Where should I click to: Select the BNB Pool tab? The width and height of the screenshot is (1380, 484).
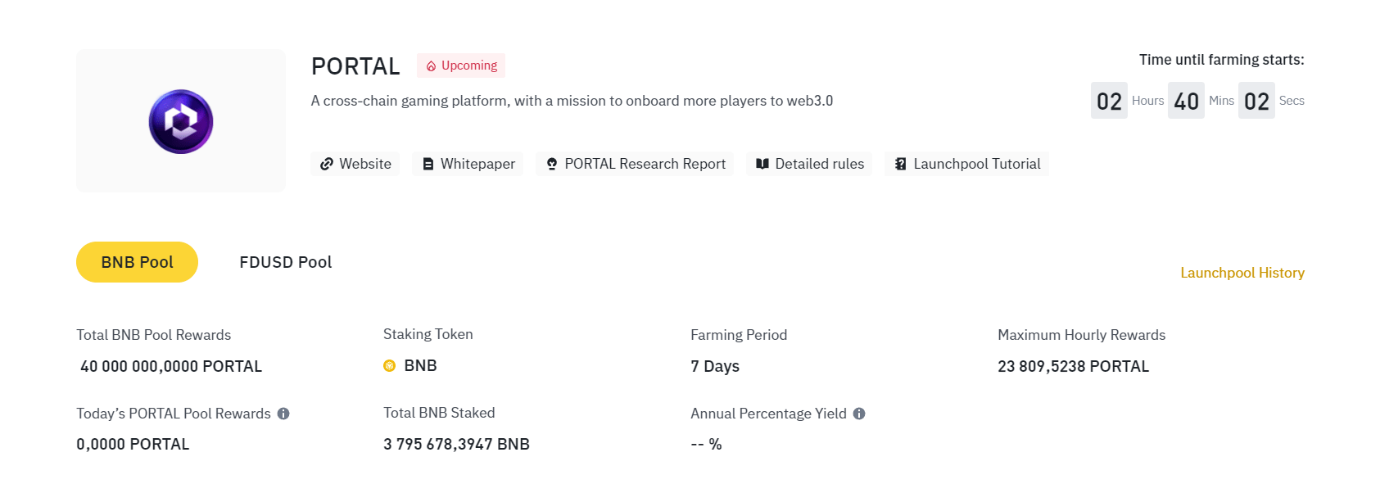click(137, 262)
